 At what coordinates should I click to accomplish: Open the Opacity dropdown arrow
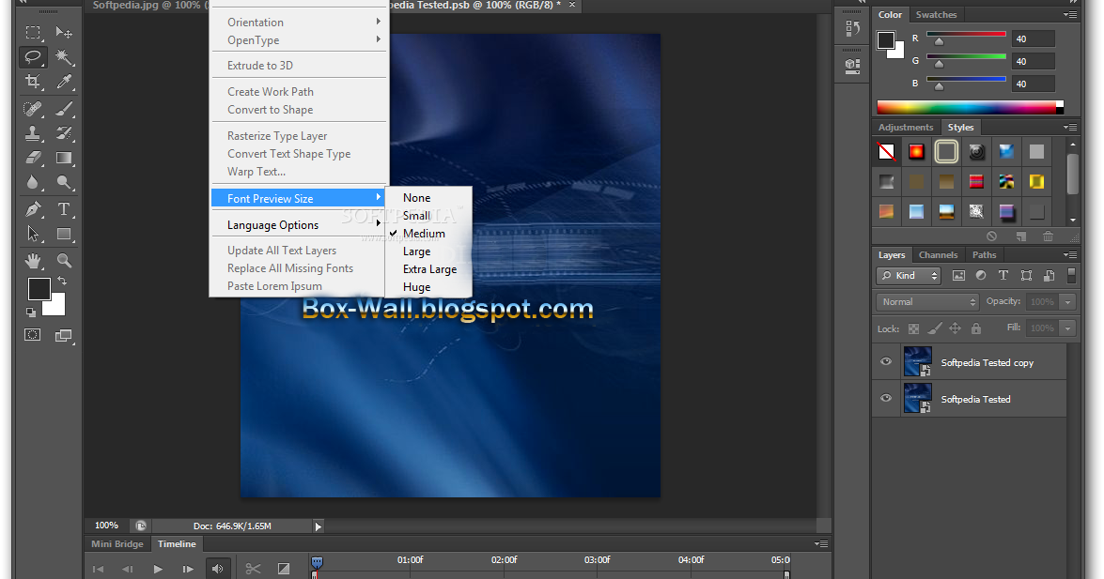point(1068,302)
